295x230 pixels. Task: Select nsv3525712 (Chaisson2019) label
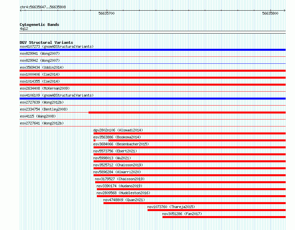tap(118, 165)
